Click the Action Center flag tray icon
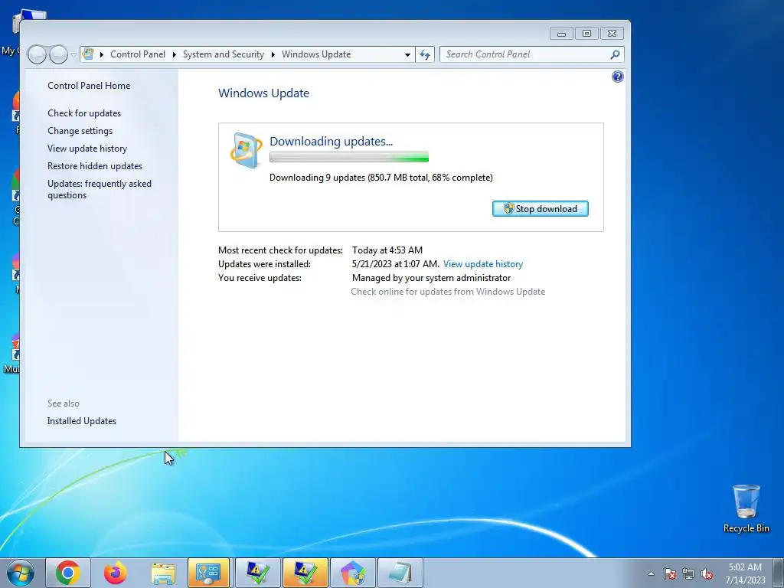This screenshot has height=588, width=784. [670, 573]
